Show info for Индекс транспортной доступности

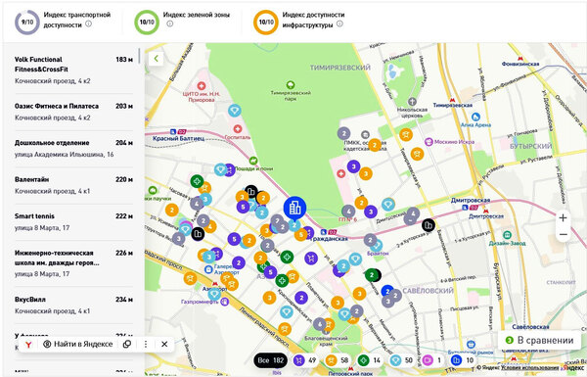88,24
